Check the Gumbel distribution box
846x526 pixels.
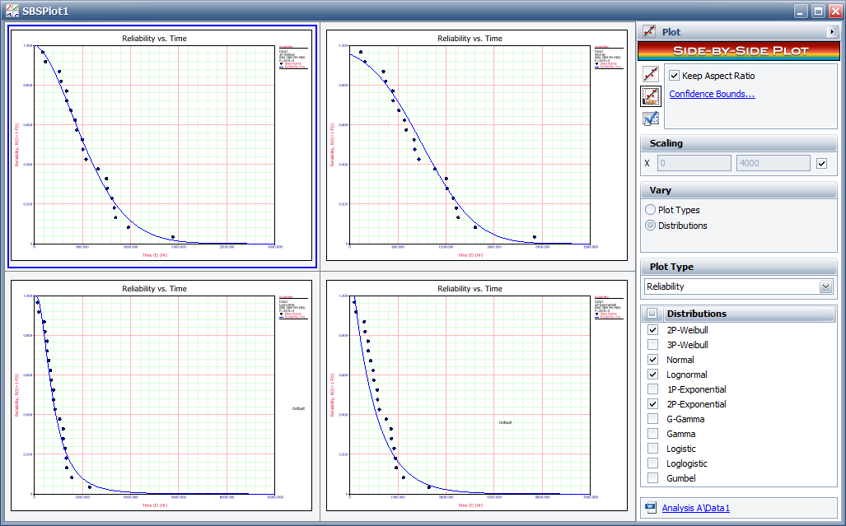pos(652,478)
